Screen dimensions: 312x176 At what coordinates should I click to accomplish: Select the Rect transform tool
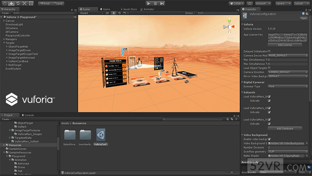[31, 4]
